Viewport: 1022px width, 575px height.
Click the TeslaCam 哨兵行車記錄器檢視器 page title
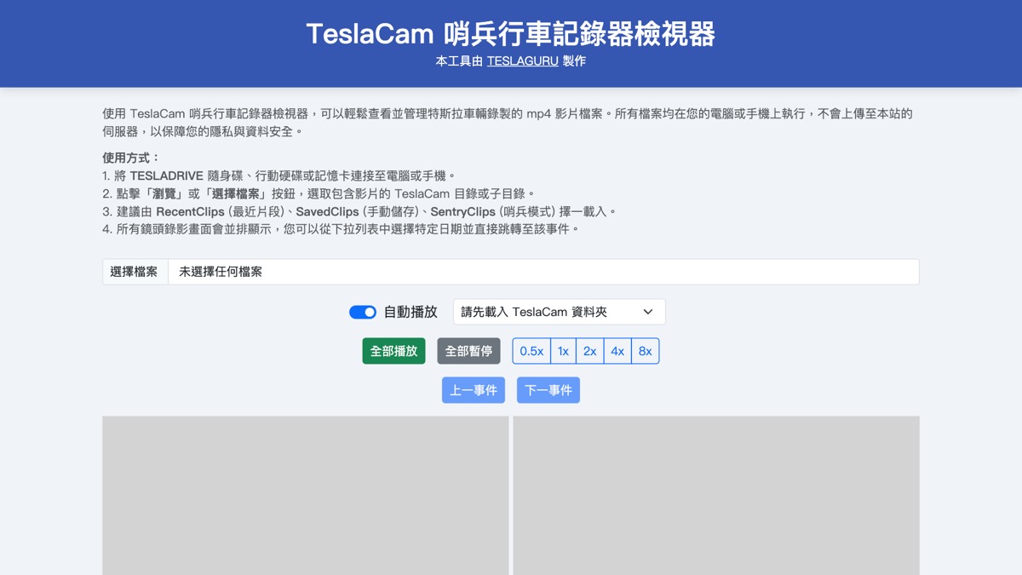(x=511, y=33)
